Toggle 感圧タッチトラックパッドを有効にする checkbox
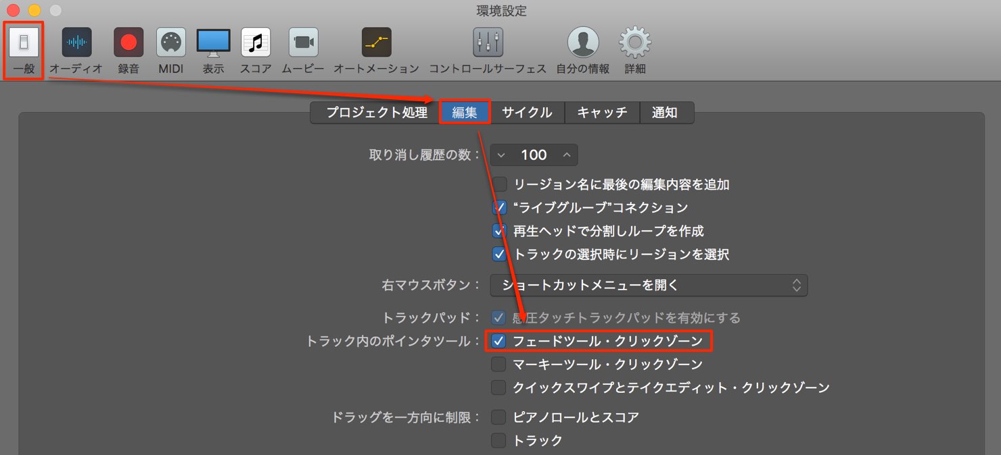 (x=499, y=317)
